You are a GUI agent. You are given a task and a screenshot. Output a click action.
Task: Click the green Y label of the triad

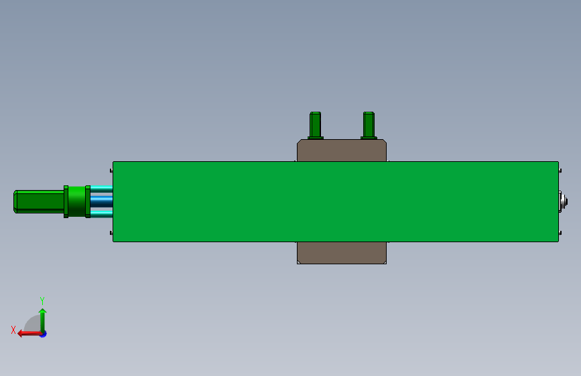click(x=42, y=300)
